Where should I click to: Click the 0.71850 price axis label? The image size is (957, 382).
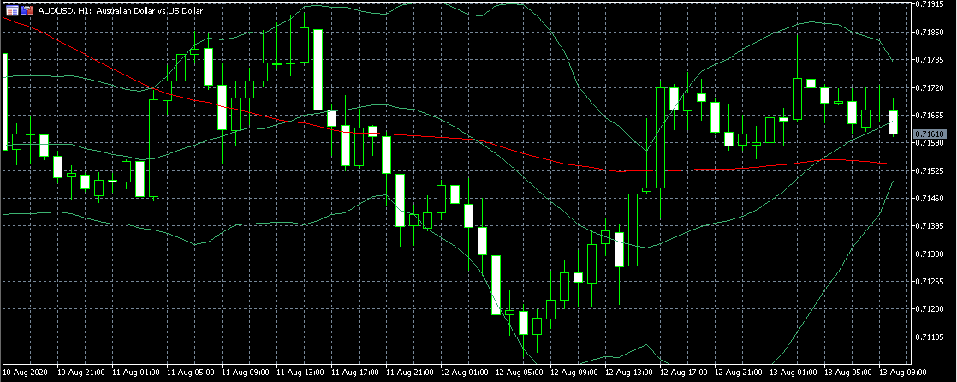929,32
